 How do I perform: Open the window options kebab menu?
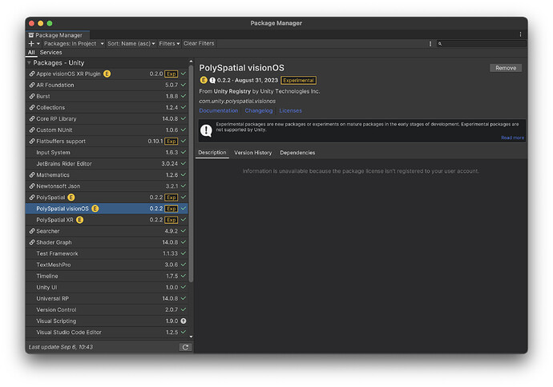click(520, 34)
